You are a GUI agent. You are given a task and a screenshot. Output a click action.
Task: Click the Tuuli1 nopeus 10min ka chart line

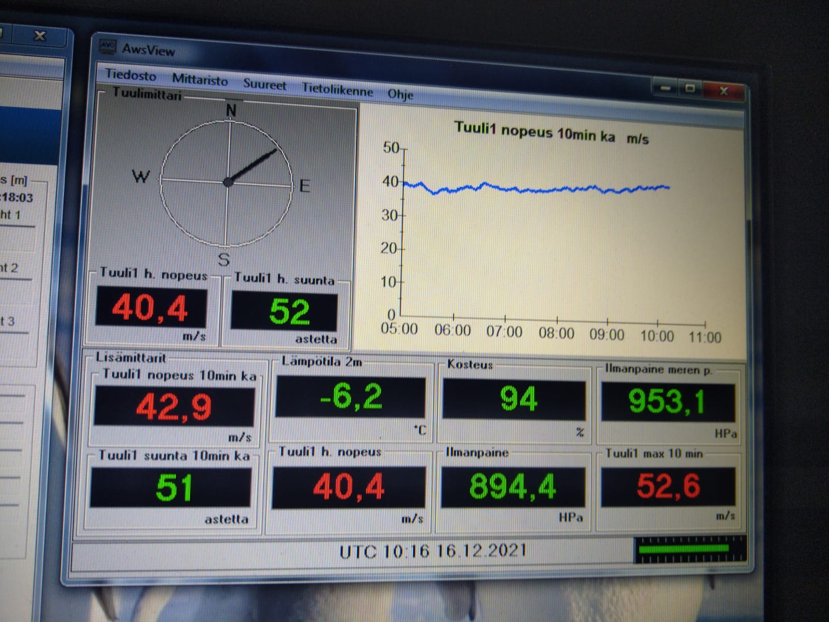[534, 190]
